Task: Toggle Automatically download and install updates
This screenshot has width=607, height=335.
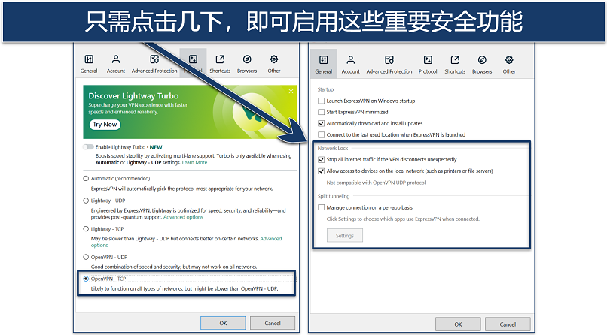Action: pos(321,123)
